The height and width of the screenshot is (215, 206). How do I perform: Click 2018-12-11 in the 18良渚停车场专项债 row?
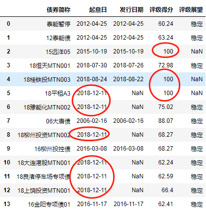point(92,176)
